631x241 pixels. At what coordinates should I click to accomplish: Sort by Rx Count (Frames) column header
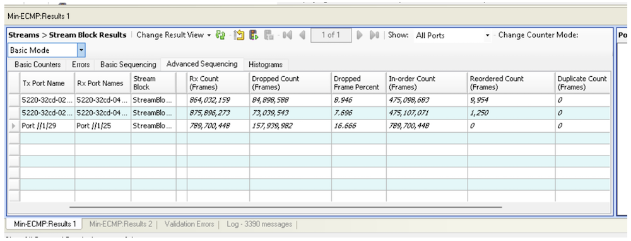(218, 84)
